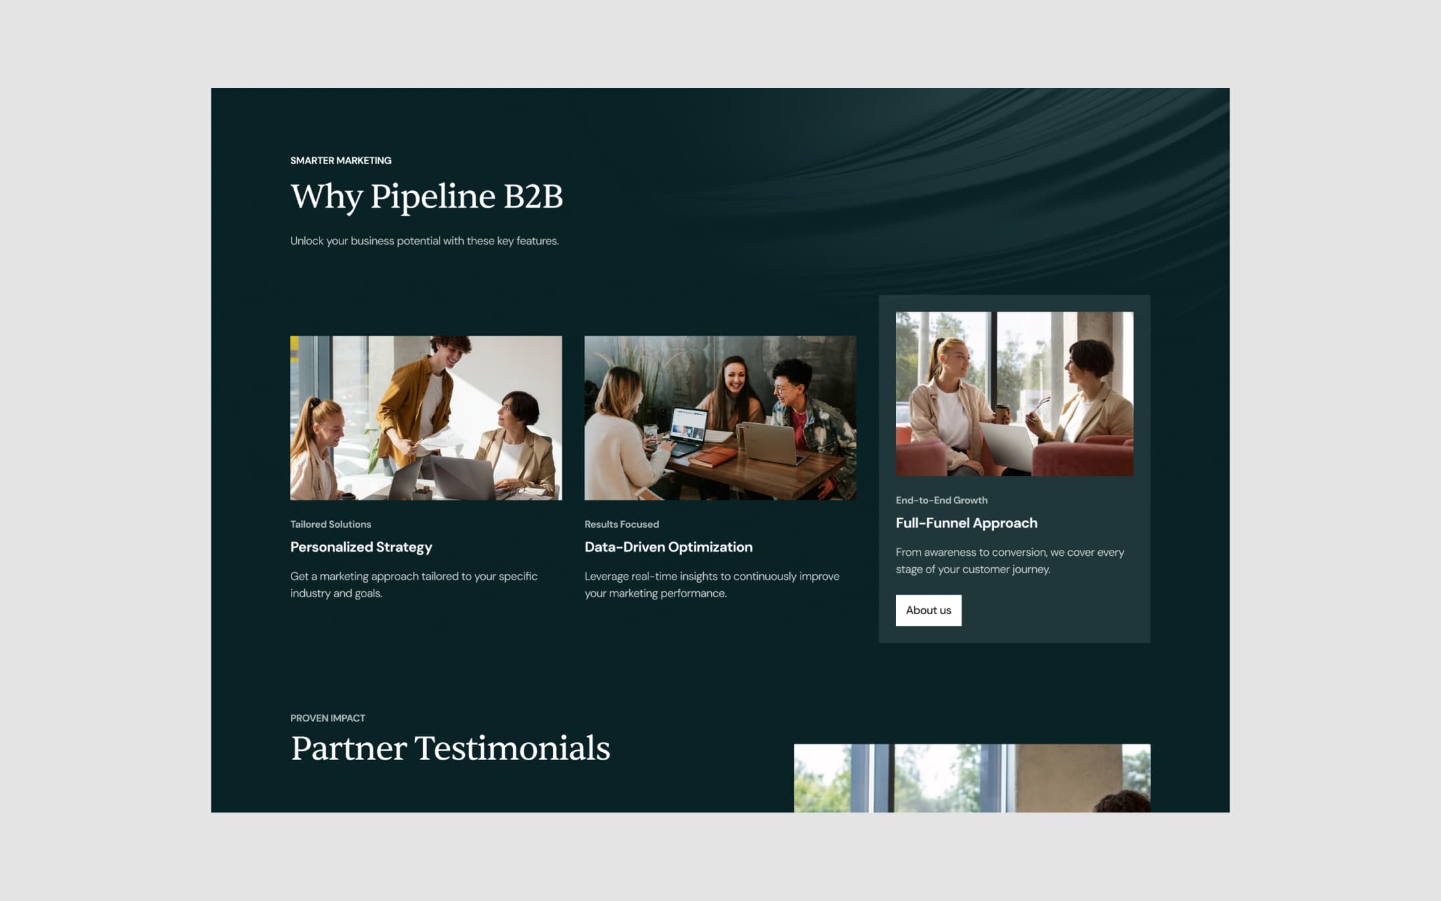
Task: Click the Full-Funnel Approach title
Action: coord(966,523)
